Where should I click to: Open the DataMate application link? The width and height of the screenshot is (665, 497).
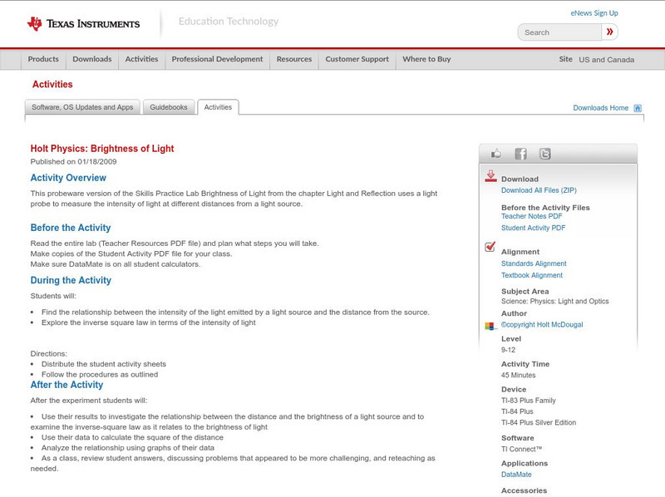pyautogui.click(x=516, y=475)
